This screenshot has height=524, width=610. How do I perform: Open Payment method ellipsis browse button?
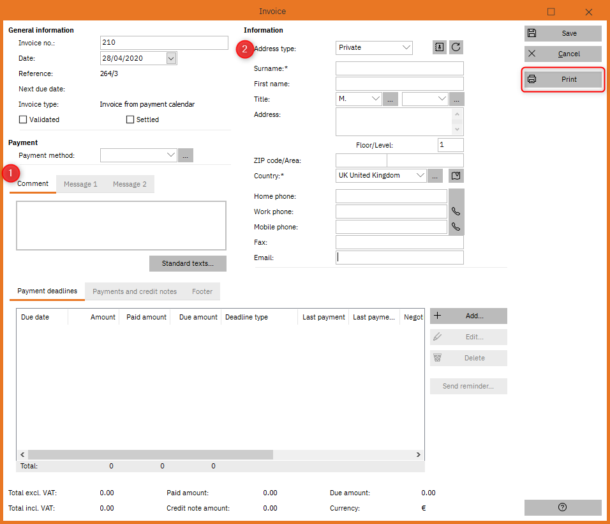(186, 155)
